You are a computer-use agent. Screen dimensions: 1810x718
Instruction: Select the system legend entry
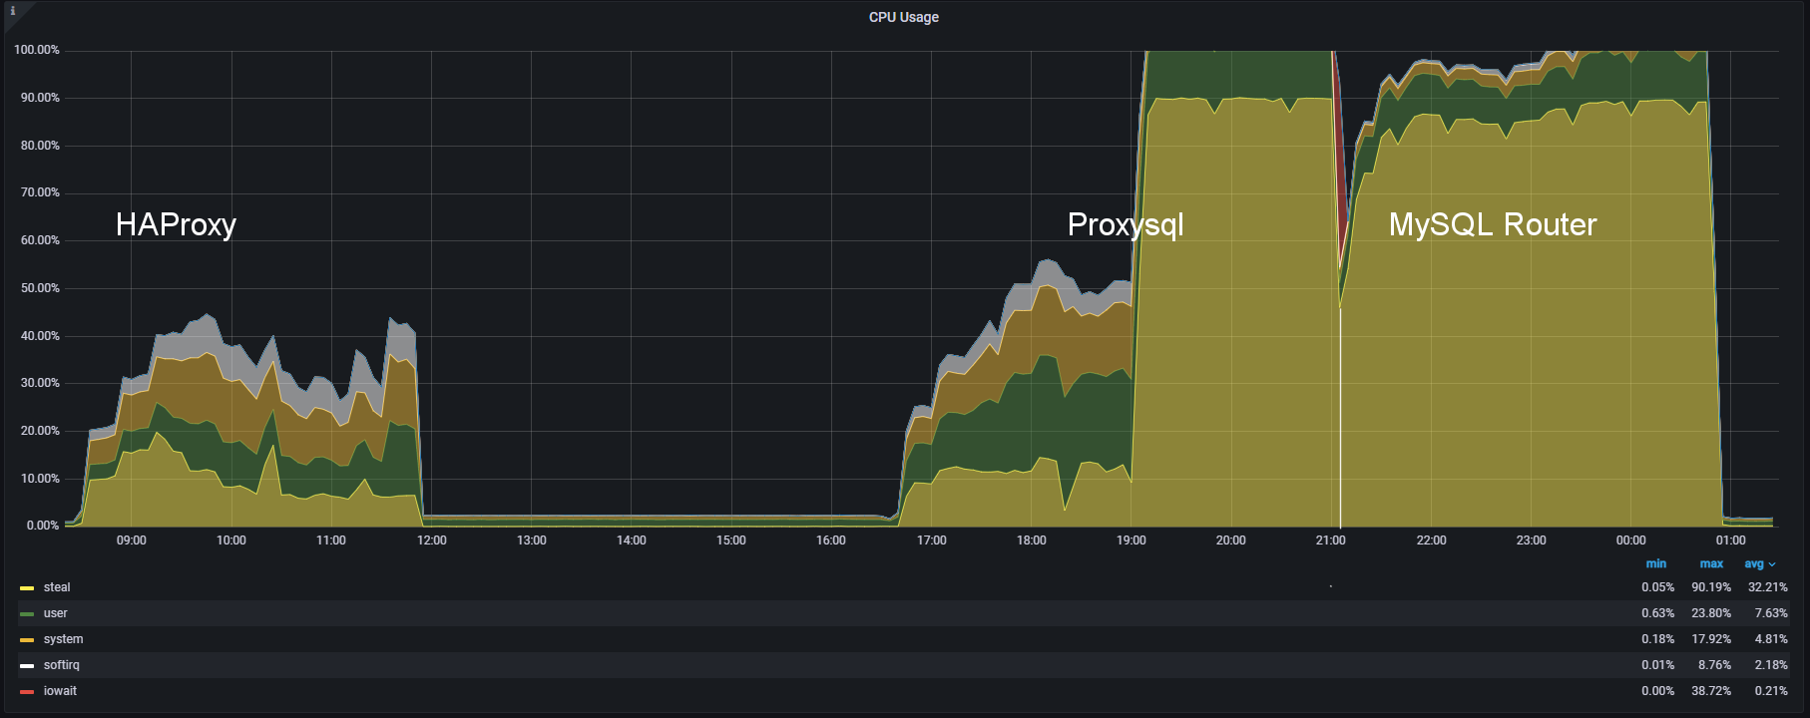(63, 639)
